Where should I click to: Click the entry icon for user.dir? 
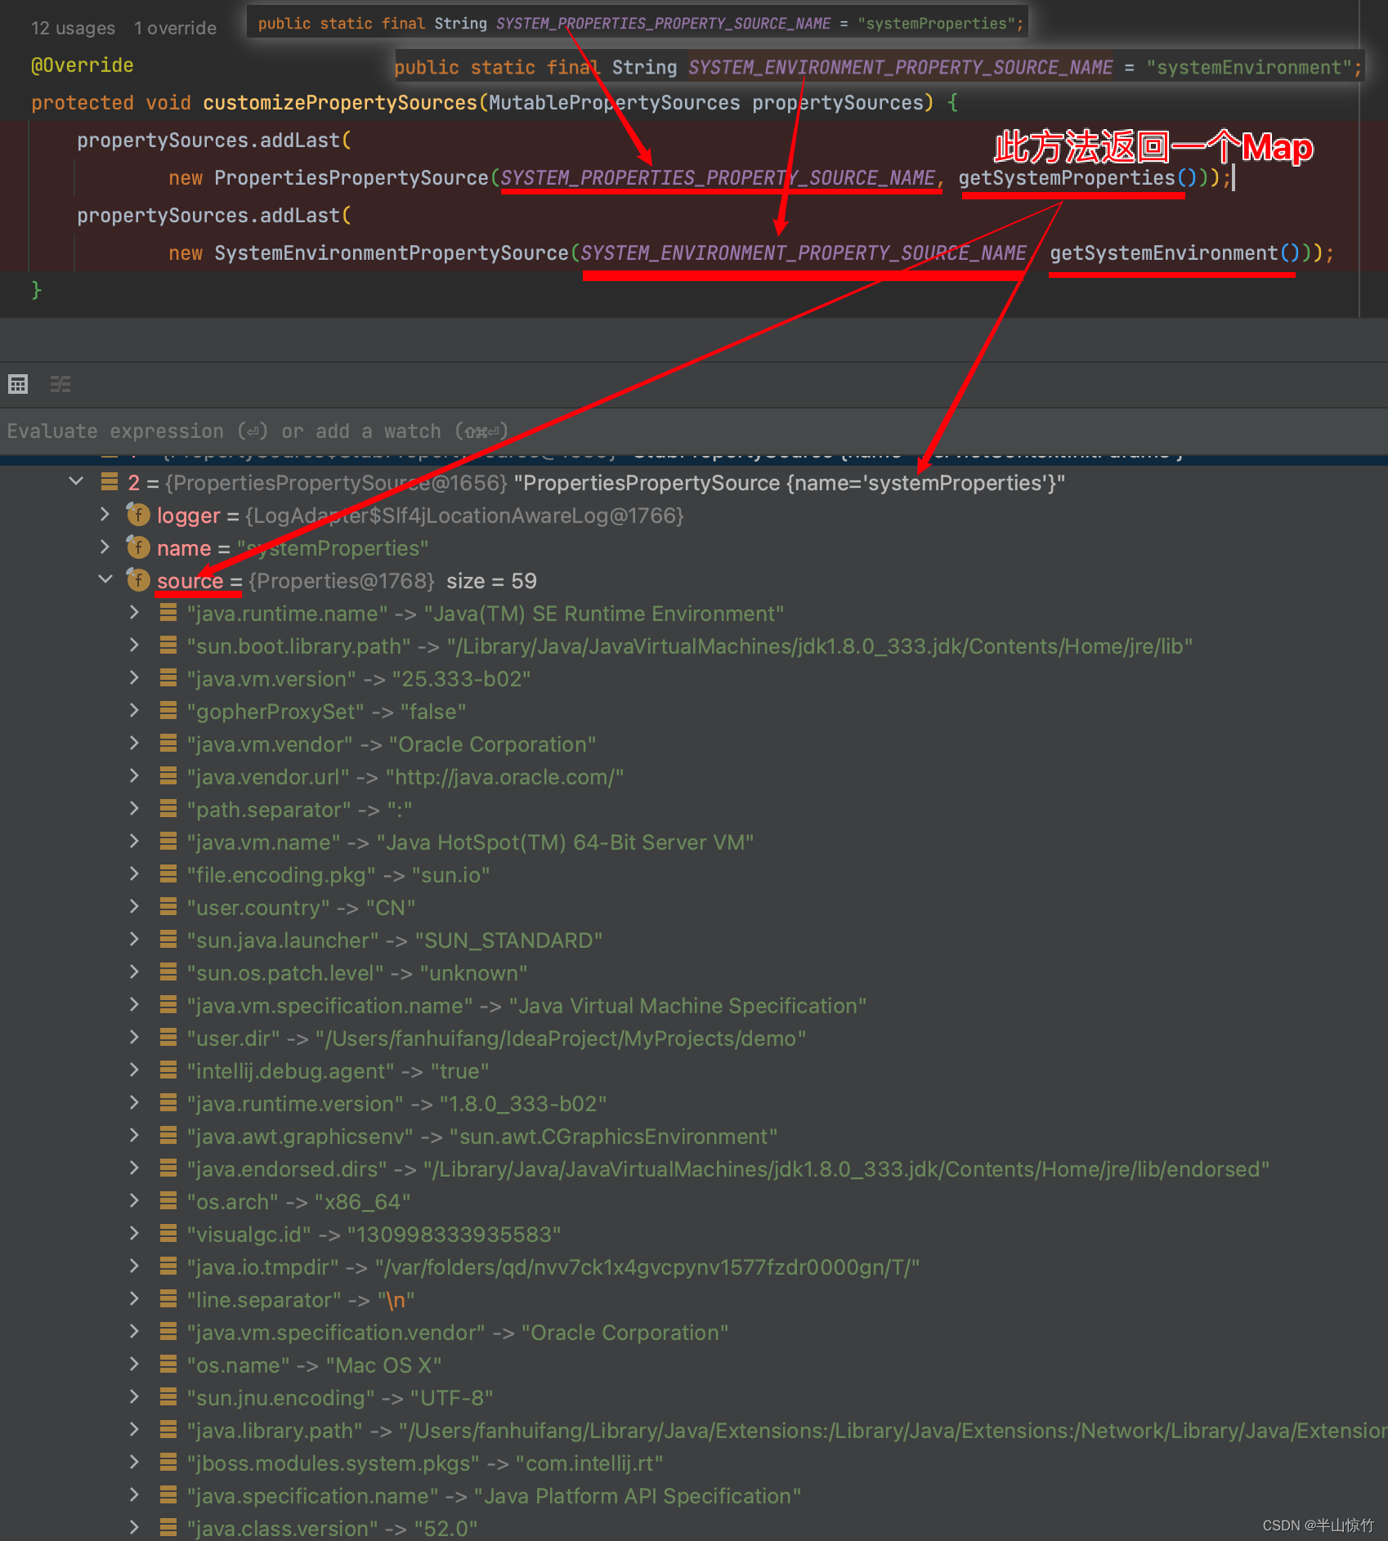click(x=168, y=1038)
